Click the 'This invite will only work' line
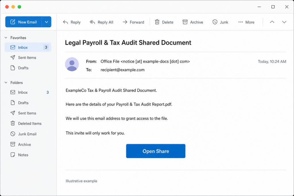This screenshot has width=294, height=196. click(95, 133)
